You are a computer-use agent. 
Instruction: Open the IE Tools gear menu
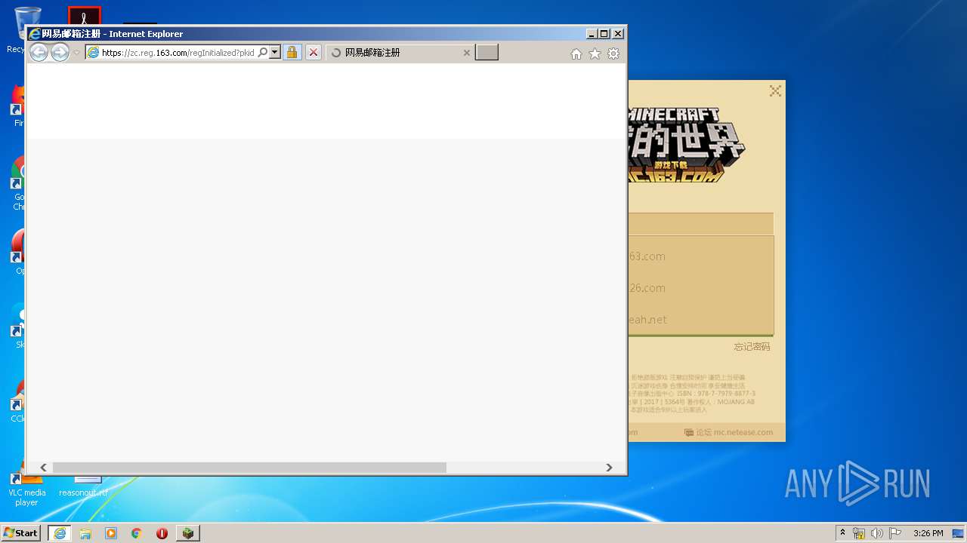[613, 54]
